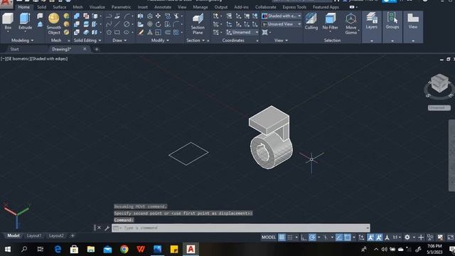The height and width of the screenshot is (256, 455).
Task: Click the Erase tool icon
Action: click(141, 32)
